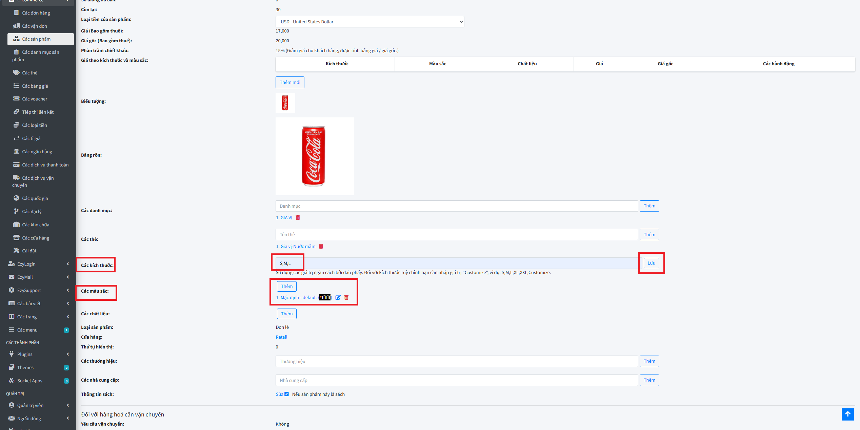Open the product currency dropdown
The width and height of the screenshot is (860, 430).
(x=369, y=22)
